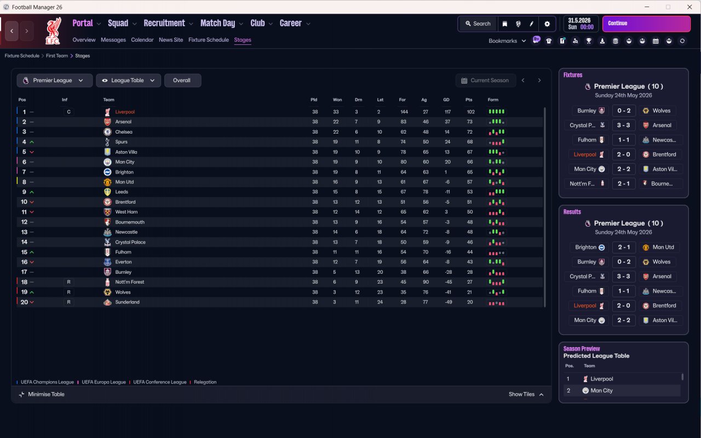701x438 pixels.
Task: Click the calendar grid bookmark icon
Action: [656, 41]
